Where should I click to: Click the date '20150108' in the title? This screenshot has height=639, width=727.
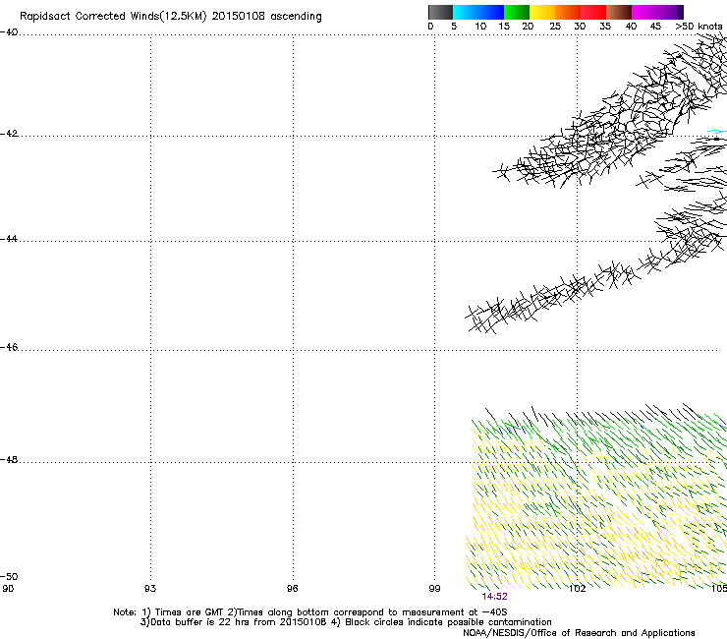pos(239,16)
